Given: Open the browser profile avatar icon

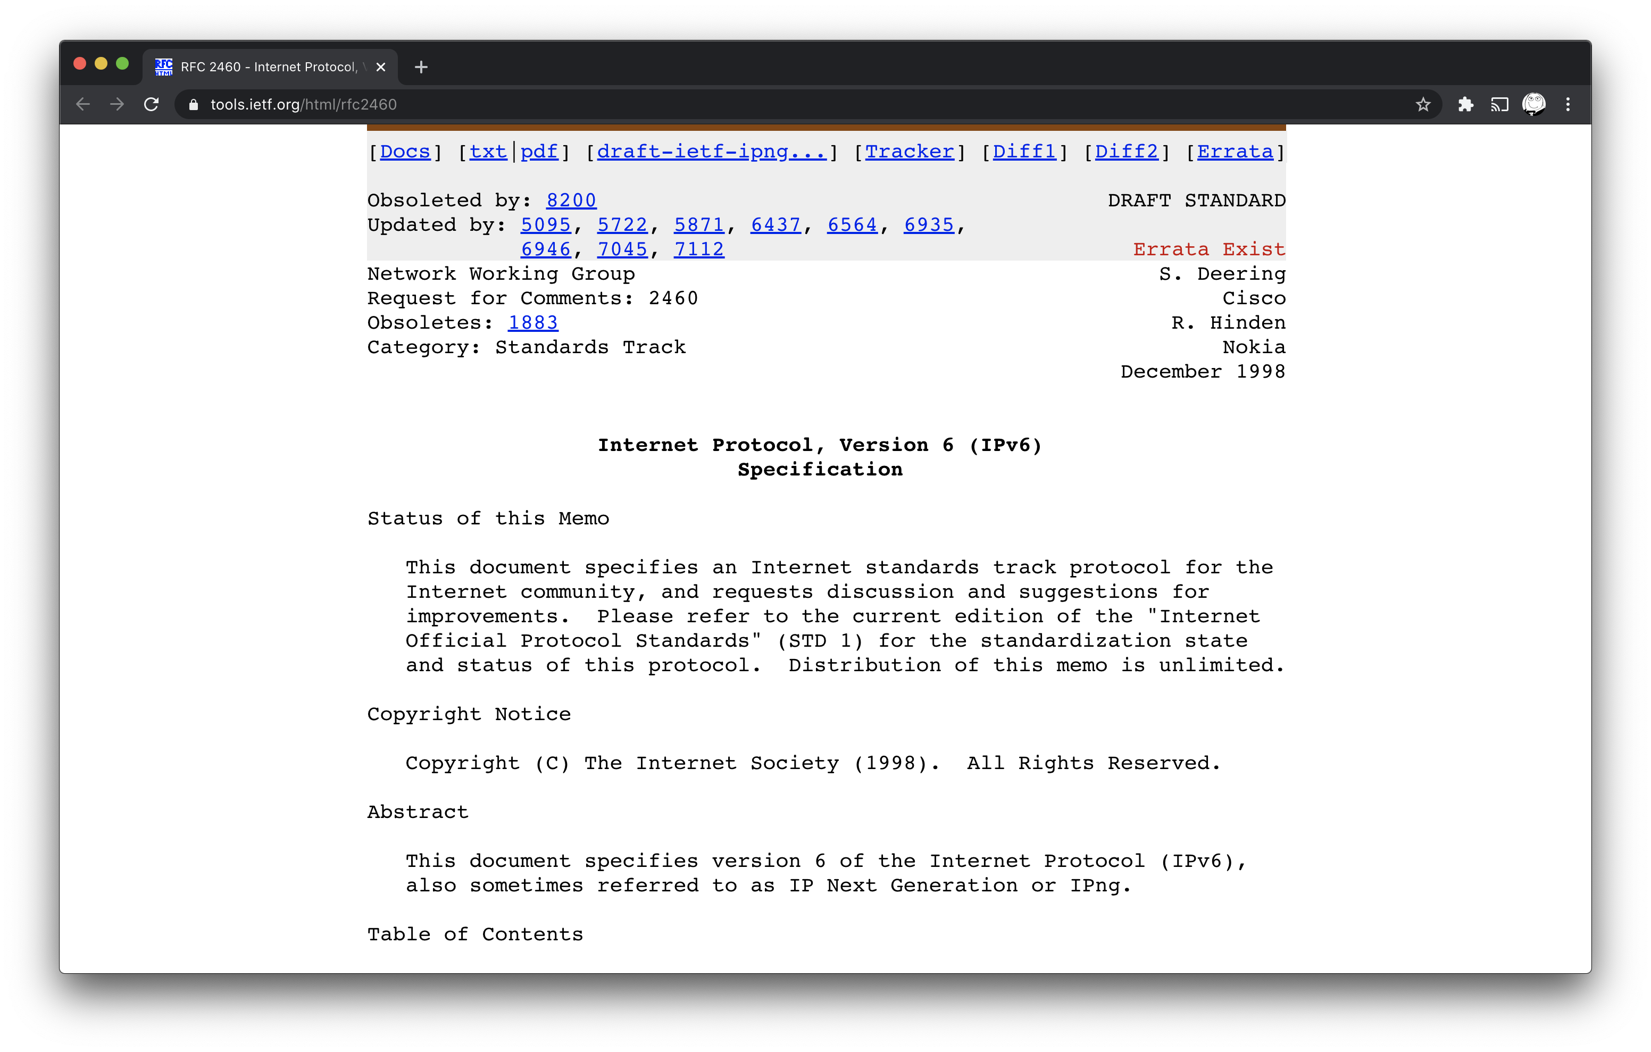Looking at the screenshot, I should (x=1535, y=104).
